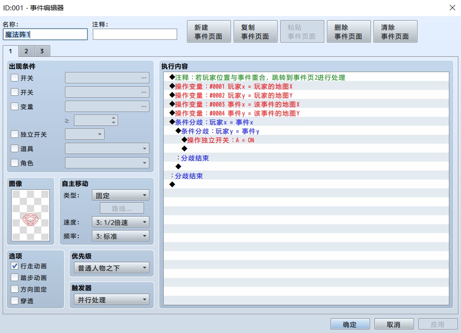Check the 穿透 option
Screen dimensions: 461x333
[14, 301]
